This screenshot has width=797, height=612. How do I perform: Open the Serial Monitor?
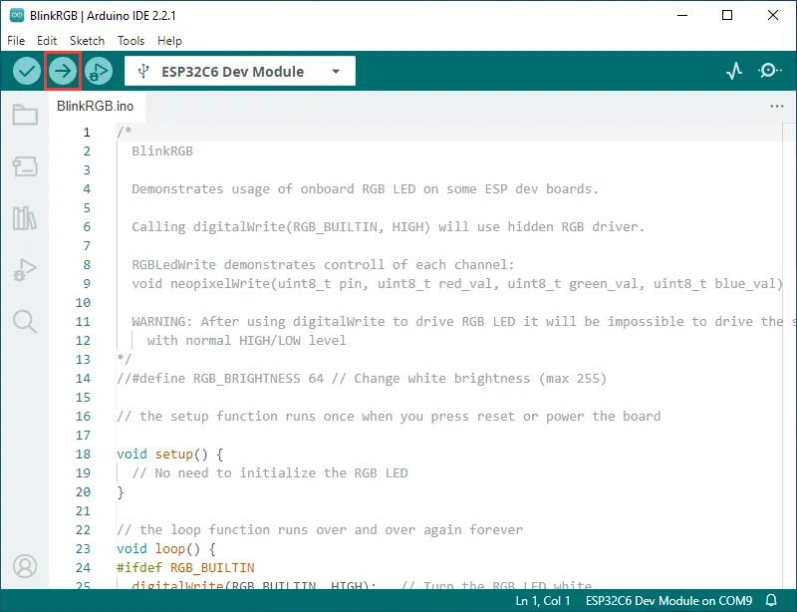769,71
